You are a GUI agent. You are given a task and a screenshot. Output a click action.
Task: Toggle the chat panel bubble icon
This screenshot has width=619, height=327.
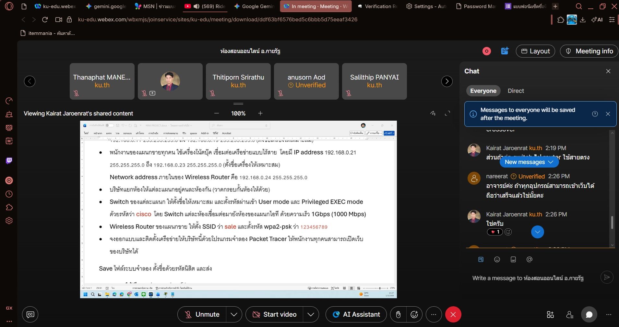click(589, 314)
